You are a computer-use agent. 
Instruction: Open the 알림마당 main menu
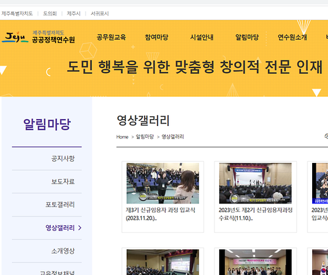click(247, 38)
